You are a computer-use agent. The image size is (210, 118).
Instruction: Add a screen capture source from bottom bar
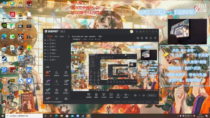pos(89,95)
